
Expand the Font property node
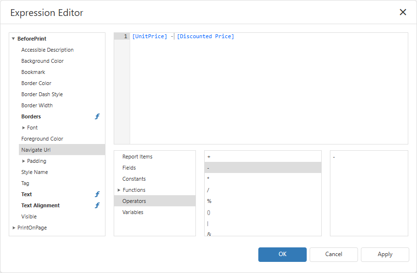pyautogui.click(x=23, y=128)
